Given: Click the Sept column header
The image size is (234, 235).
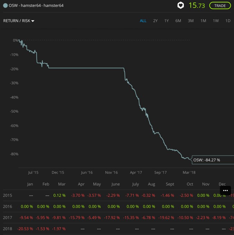Looking at the screenshot, I should point(170,184).
